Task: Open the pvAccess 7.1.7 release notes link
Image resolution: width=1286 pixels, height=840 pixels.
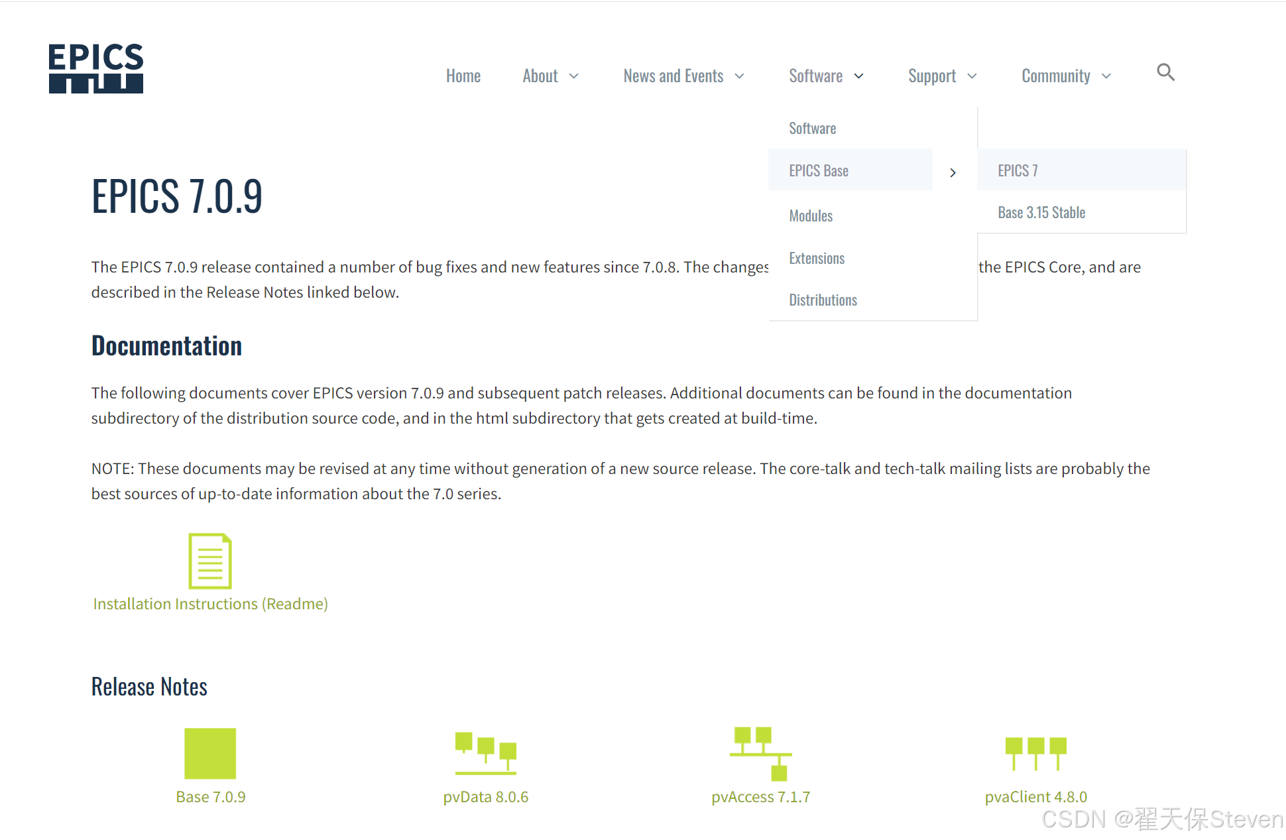Action: coord(760,796)
